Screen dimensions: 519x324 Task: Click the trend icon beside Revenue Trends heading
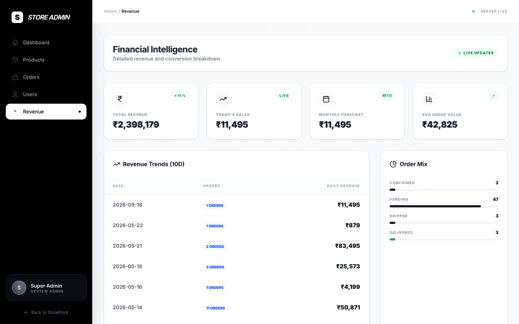116,164
